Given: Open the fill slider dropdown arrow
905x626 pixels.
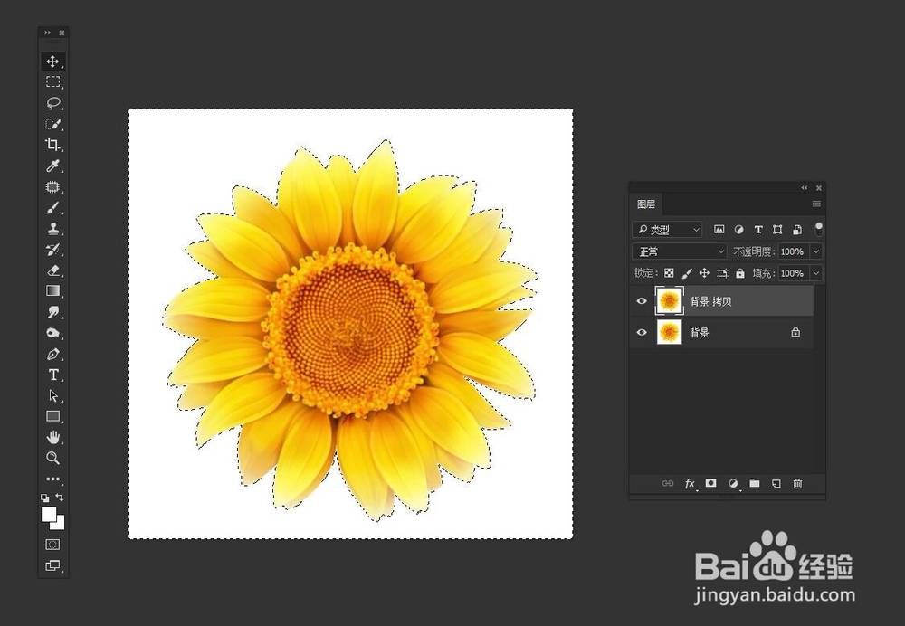Looking at the screenshot, I should (816, 273).
